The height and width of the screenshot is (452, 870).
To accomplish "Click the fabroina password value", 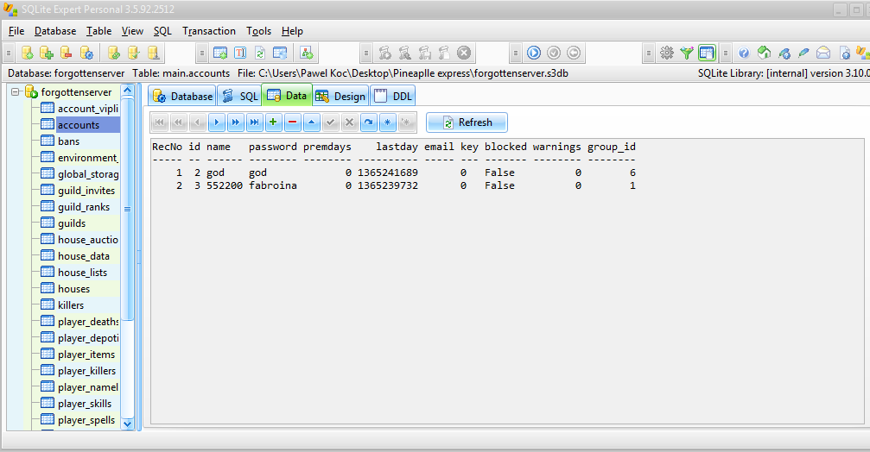I will 272,185.
